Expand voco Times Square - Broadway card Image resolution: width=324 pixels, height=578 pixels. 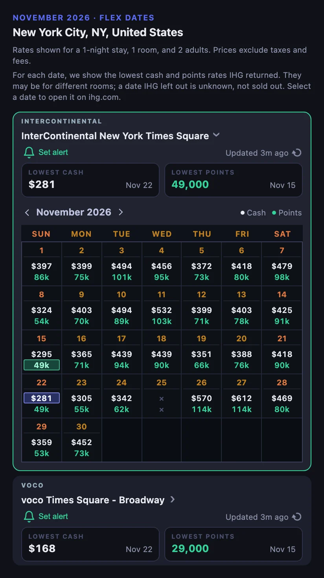[172, 499]
